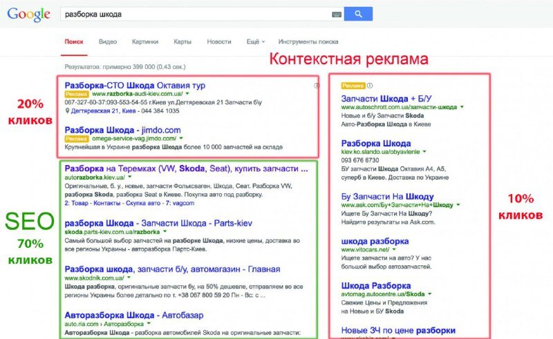Image resolution: width=553 pixels, height=339 pixels.
Task: Go to the Новости tab
Action: pos(219,41)
